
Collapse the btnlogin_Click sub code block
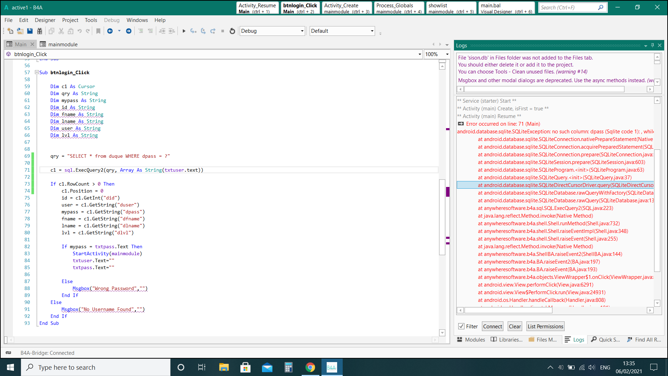(x=37, y=72)
